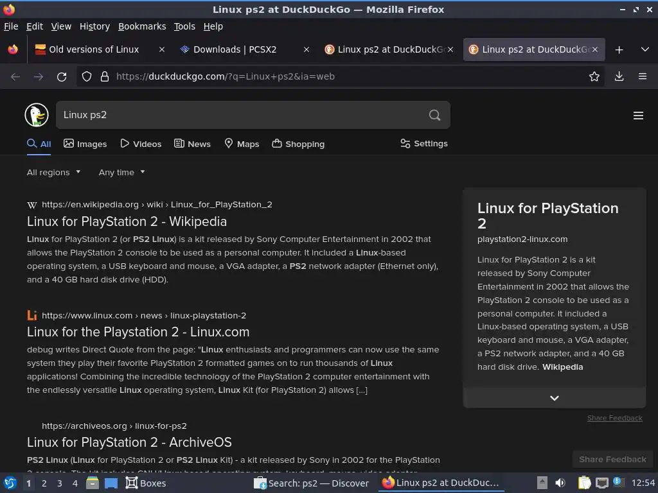The width and height of the screenshot is (658, 493).
Task: Open a new tab with plus button
Action: tap(619, 50)
